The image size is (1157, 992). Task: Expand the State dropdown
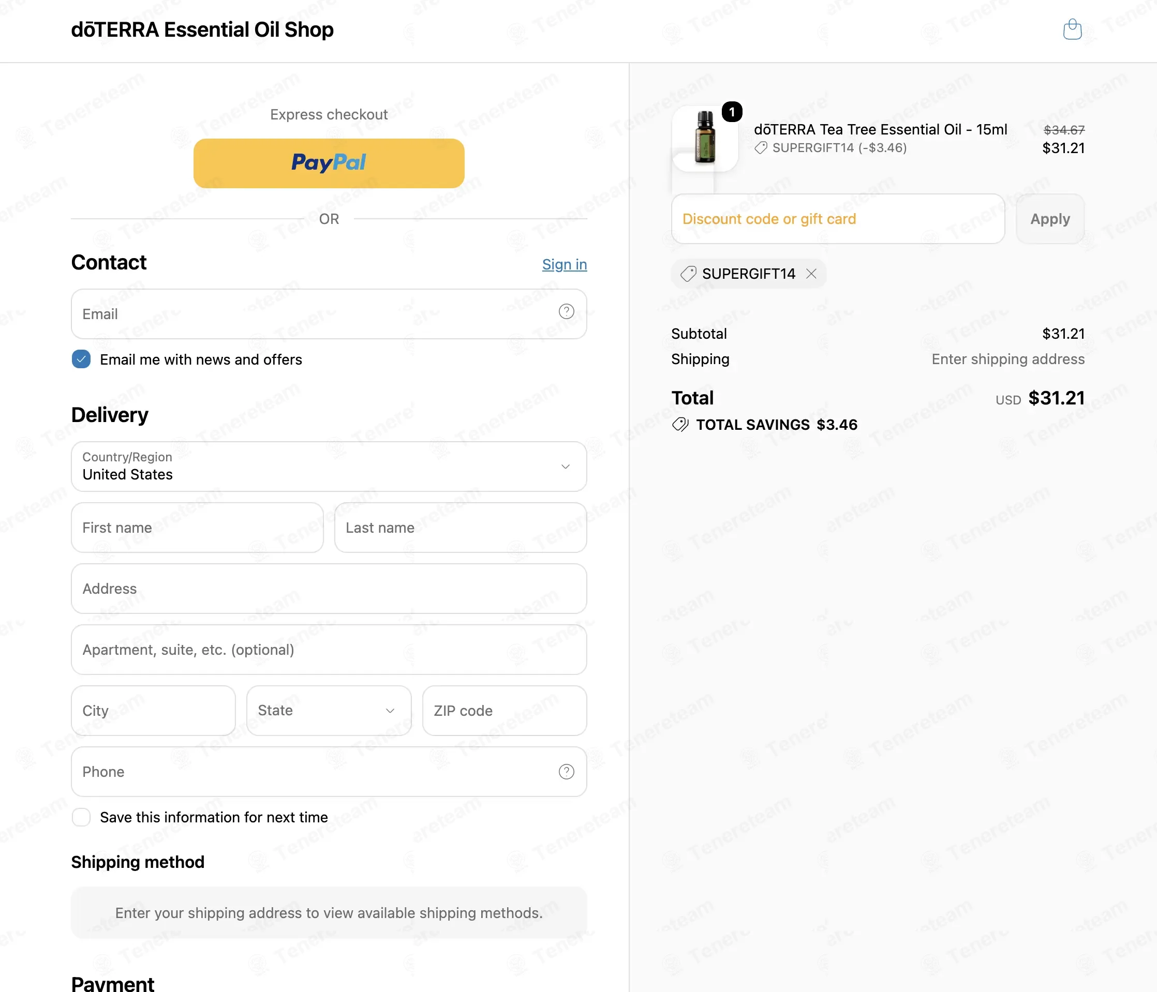(329, 710)
